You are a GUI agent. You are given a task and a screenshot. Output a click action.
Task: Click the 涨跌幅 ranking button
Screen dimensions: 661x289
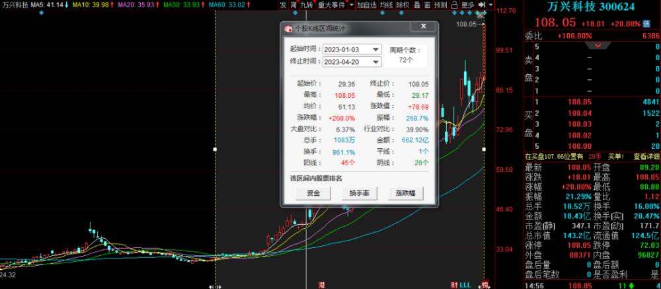(x=405, y=193)
